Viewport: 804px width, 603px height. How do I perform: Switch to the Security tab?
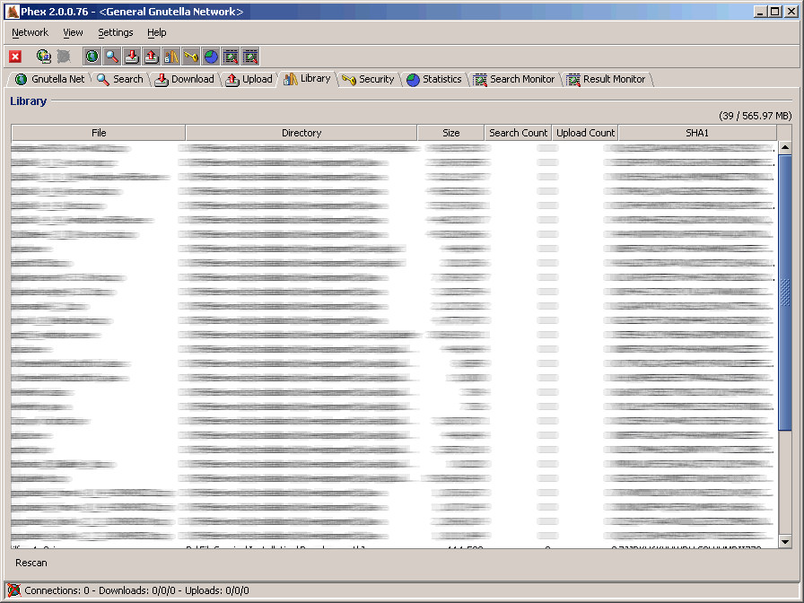coord(368,79)
